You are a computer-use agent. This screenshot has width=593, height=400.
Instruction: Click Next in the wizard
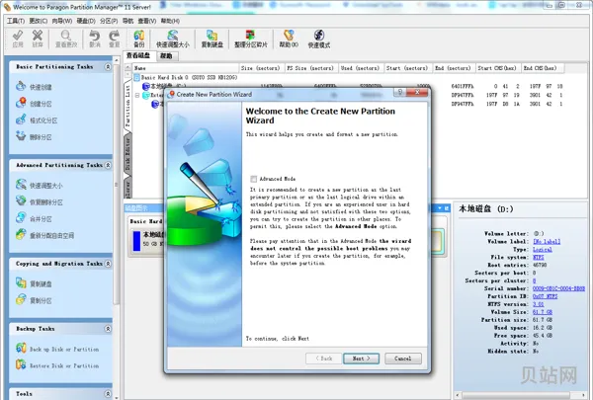(361, 359)
